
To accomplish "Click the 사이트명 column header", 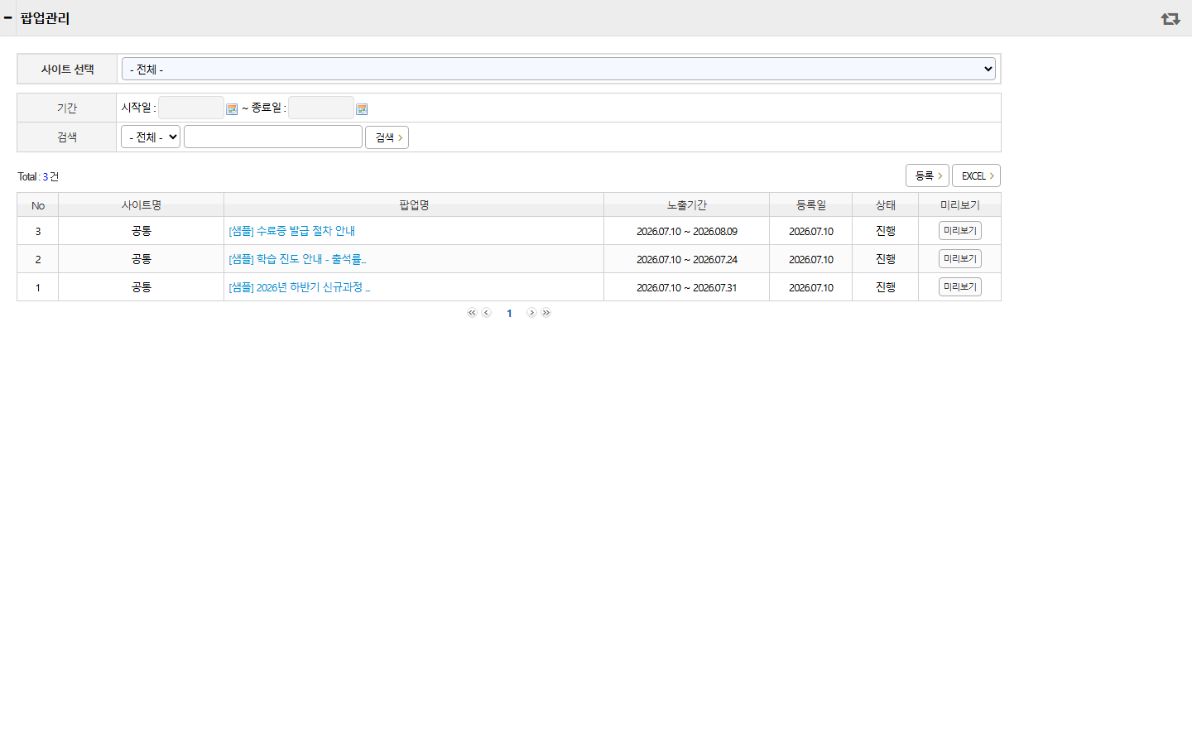I will click(142, 204).
